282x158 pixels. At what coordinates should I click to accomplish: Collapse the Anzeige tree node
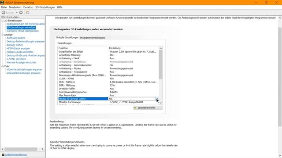tap(3, 35)
